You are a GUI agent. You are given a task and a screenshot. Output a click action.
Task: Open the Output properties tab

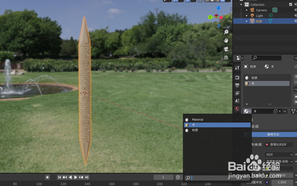point(237,85)
